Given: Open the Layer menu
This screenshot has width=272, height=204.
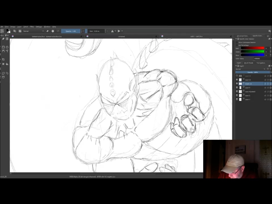Looking at the screenshot, I should [19, 27].
